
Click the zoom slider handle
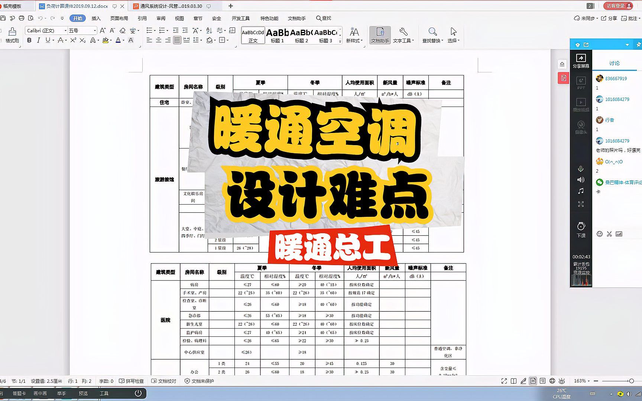631,381
